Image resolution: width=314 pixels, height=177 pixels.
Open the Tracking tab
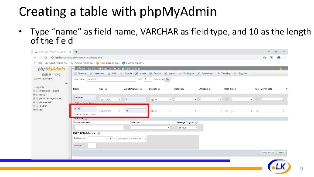[x=224, y=73]
